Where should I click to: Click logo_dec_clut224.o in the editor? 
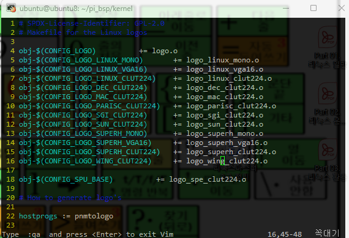pos(225,87)
